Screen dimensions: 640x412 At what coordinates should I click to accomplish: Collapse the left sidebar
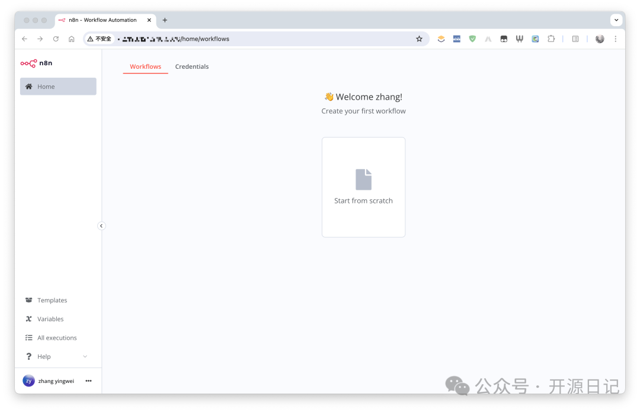(101, 226)
